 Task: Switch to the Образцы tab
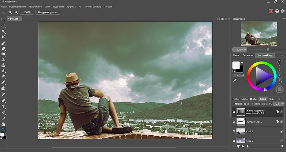tap(248, 55)
